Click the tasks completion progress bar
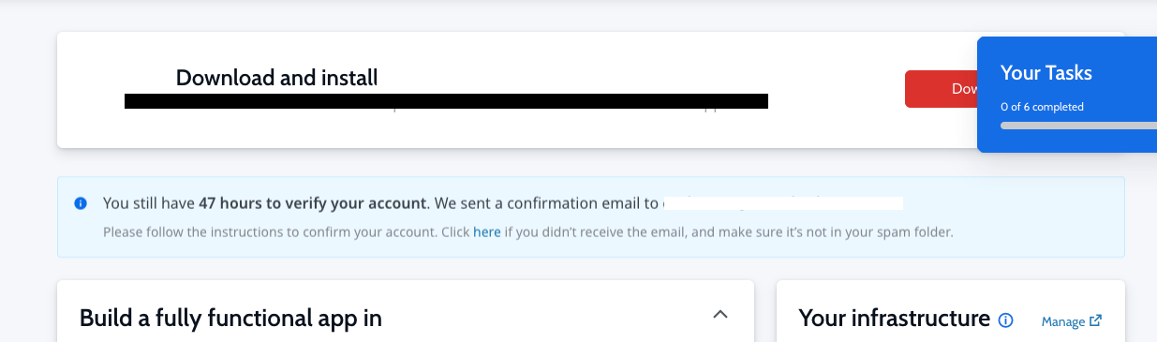Screen dimensions: 1157x342 (1078, 125)
